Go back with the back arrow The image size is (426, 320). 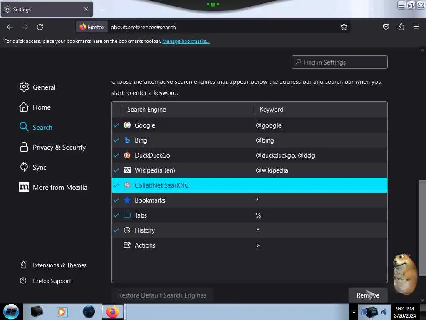pos(10,27)
